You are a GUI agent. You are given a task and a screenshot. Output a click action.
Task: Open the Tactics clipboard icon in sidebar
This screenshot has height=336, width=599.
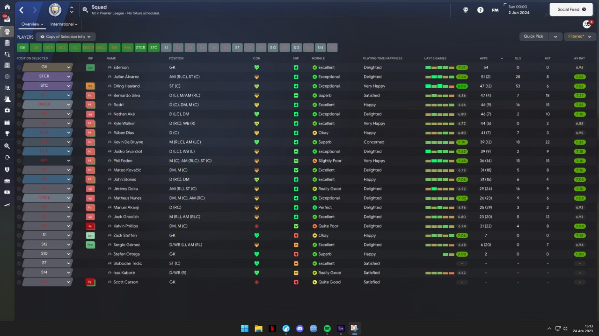point(7,42)
